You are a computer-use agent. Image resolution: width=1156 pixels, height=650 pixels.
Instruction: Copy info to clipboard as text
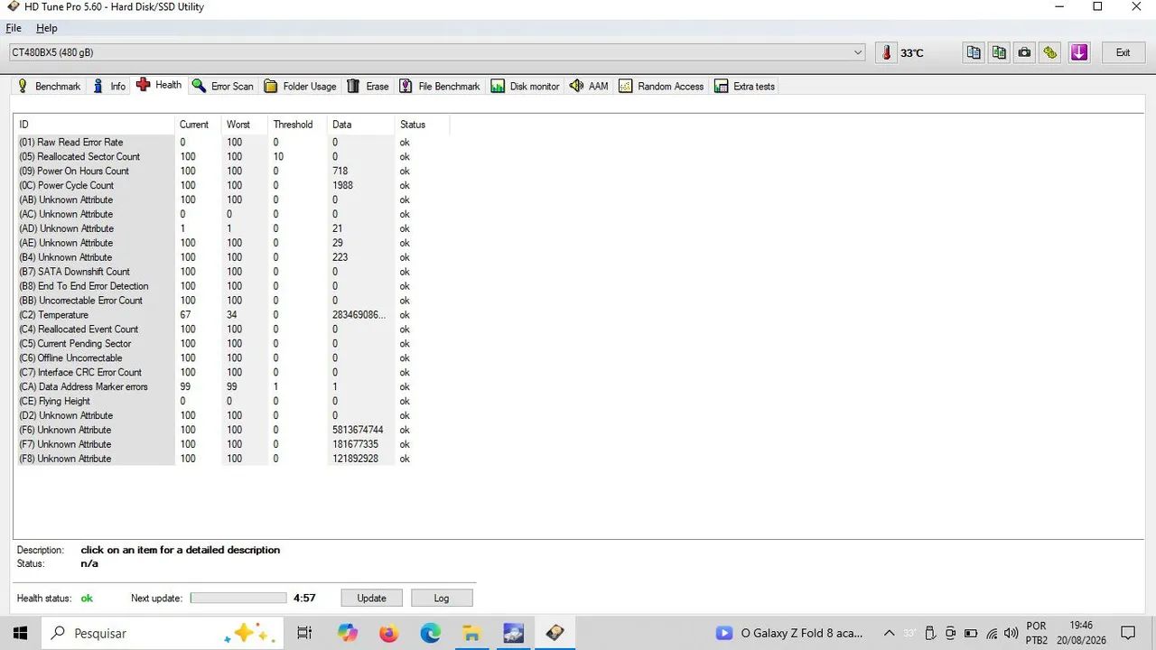(x=974, y=52)
